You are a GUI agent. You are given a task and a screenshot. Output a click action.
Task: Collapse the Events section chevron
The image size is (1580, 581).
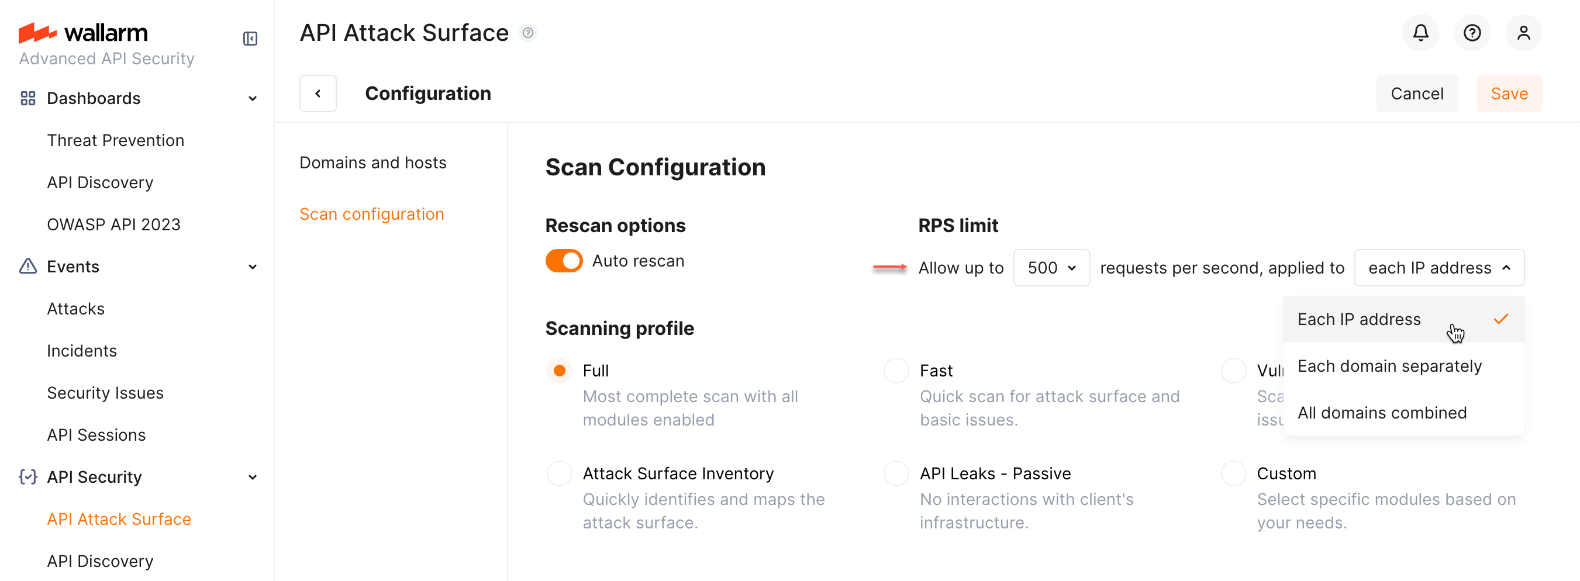tap(253, 267)
